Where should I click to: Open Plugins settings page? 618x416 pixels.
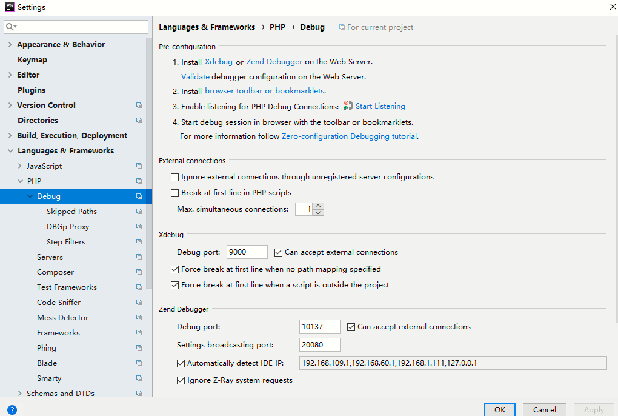32,90
